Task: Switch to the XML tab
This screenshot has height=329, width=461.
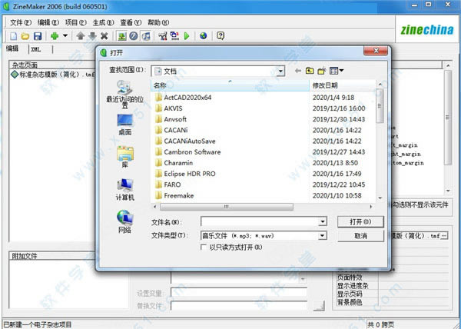Action: click(36, 49)
